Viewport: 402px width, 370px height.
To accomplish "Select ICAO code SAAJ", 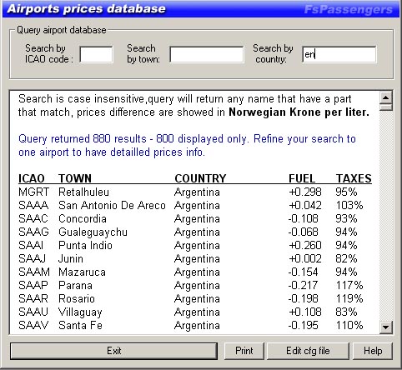I will click(x=32, y=259).
